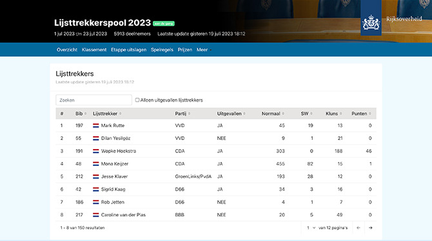Click Kluns value 188 for Wopke Hoekstra
432x241 pixels.
tap(339, 151)
